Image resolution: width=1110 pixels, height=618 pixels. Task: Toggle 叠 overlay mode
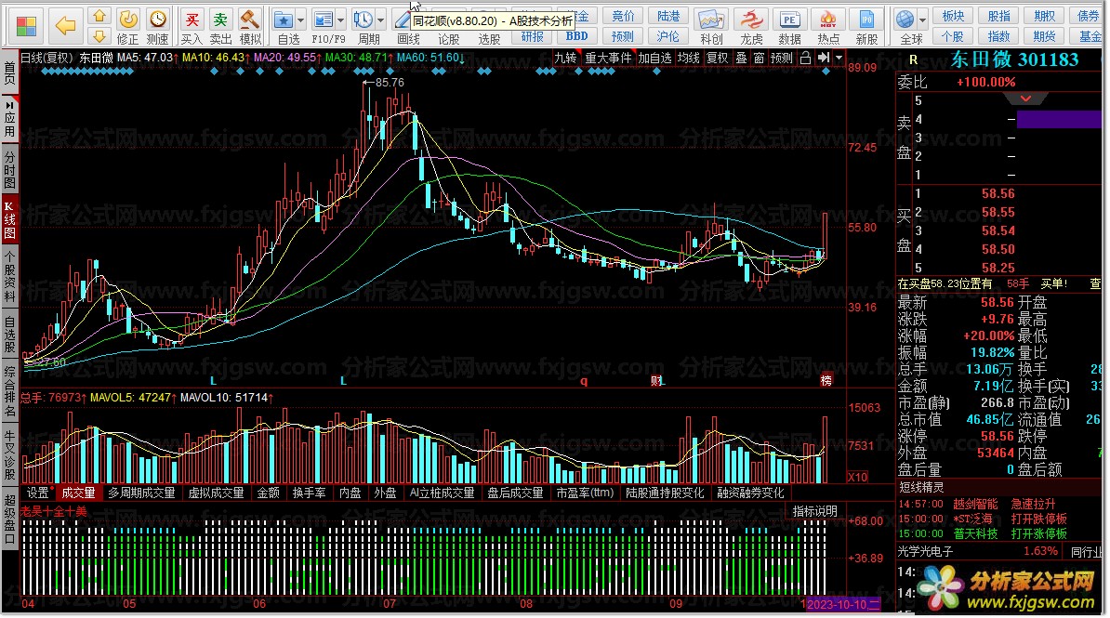pos(741,58)
